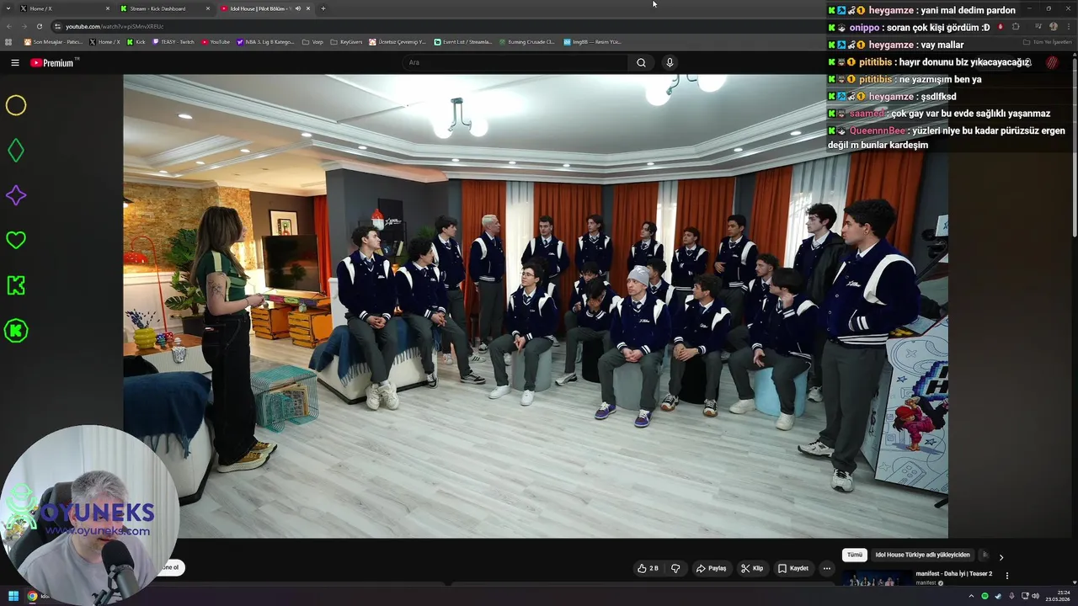Open the Kick bookmark
This screenshot has height=606, width=1078.
(135, 41)
